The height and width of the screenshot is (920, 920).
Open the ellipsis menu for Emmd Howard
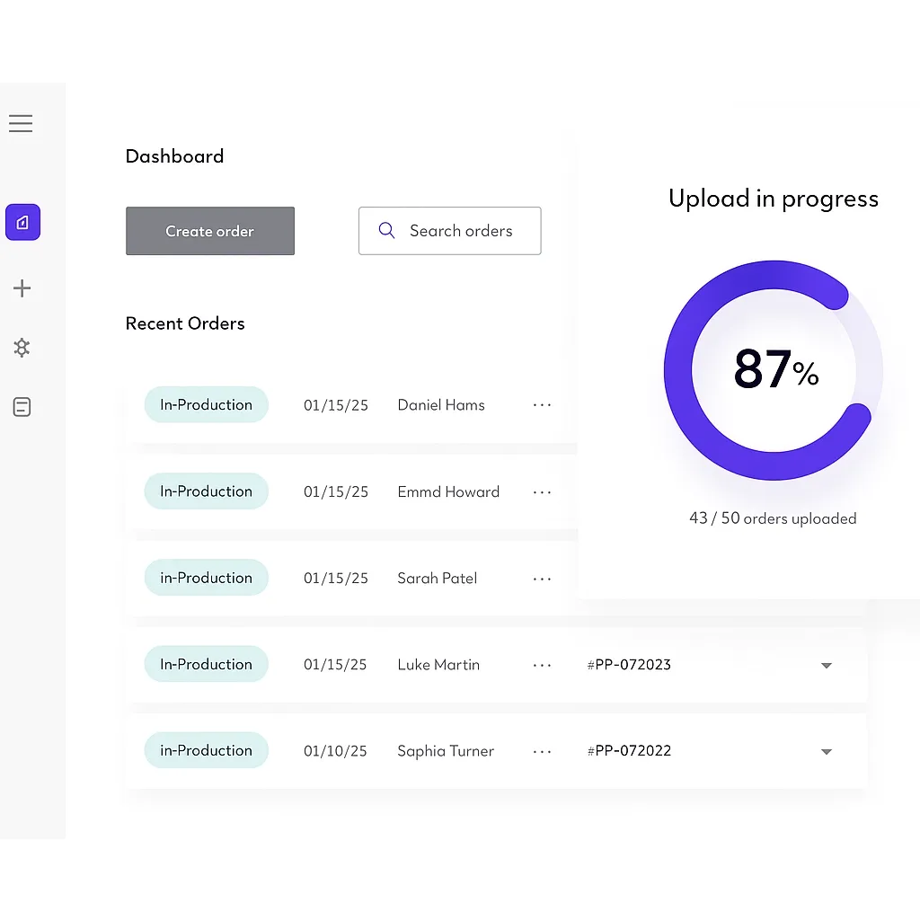pyautogui.click(x=542, y=492)
